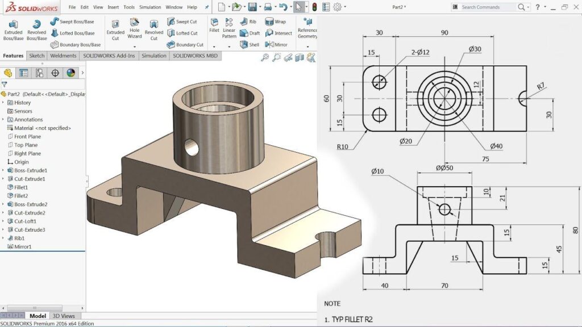The image size is (582, 327).
Task: Expand the Boss-Extrude1 feature node
Action: click(3, 170)
